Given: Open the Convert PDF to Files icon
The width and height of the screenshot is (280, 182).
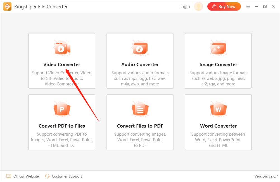Looking at the screenshot, I should [x=62, y=109].
